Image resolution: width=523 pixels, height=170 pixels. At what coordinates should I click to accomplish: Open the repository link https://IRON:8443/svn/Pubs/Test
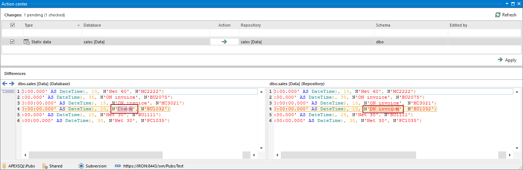coord(153,166)
